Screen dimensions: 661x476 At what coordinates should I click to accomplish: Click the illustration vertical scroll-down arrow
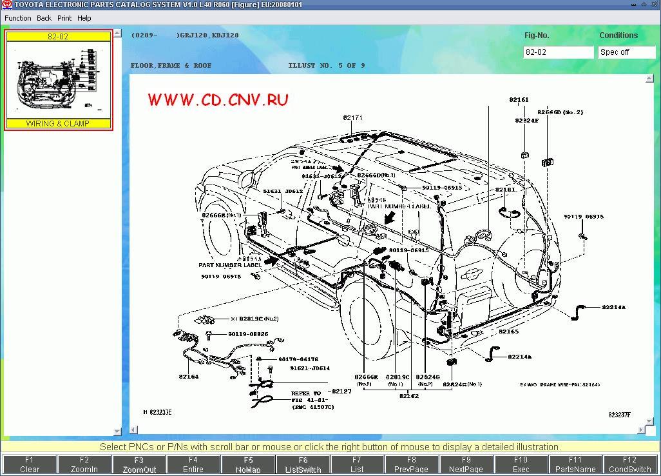tap(649, 421)
